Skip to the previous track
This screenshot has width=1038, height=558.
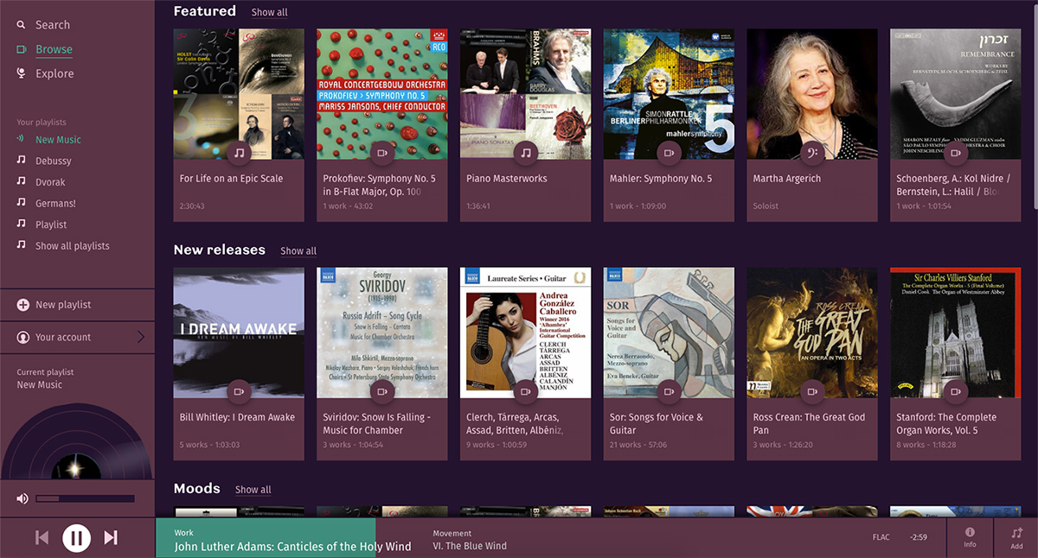[x=42, y=538]
